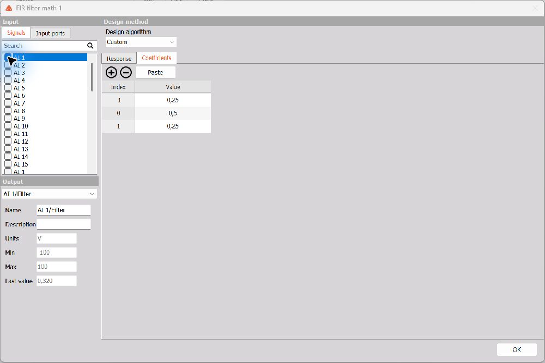The image size is (545, 363).
Task: Toggle the AI 7 signal checkbox
Action: (x=8, y=103)
